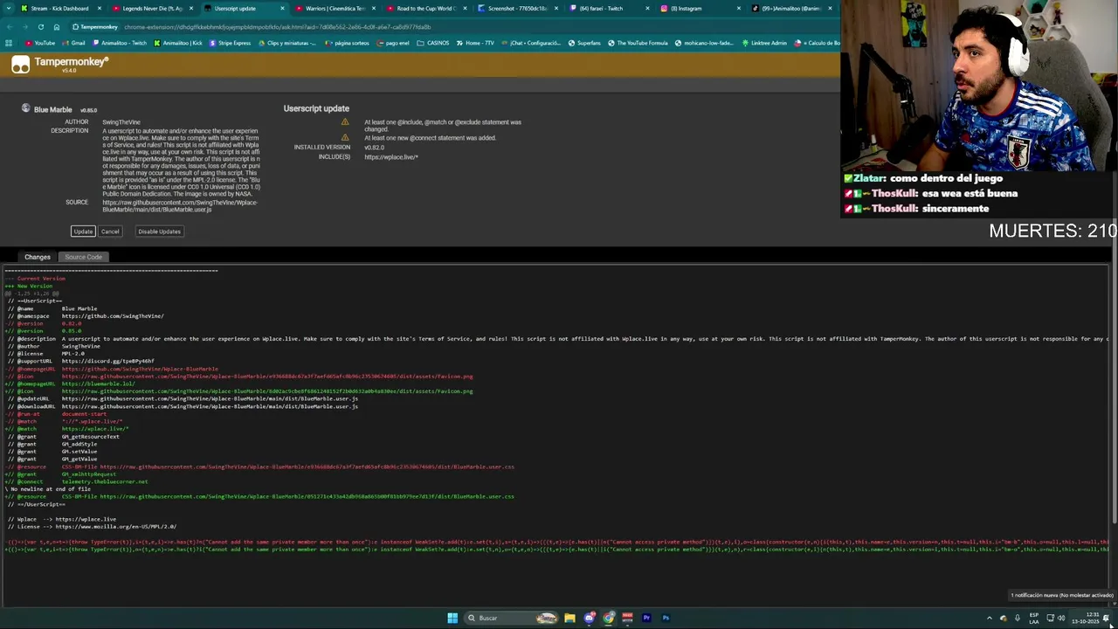
Task: Click the Buscar taskbar search box
Action: 511,618
